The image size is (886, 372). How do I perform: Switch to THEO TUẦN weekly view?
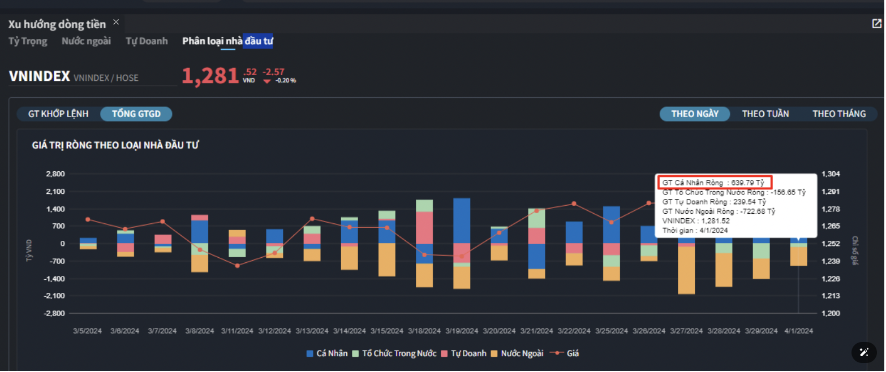tap(765, 114)
